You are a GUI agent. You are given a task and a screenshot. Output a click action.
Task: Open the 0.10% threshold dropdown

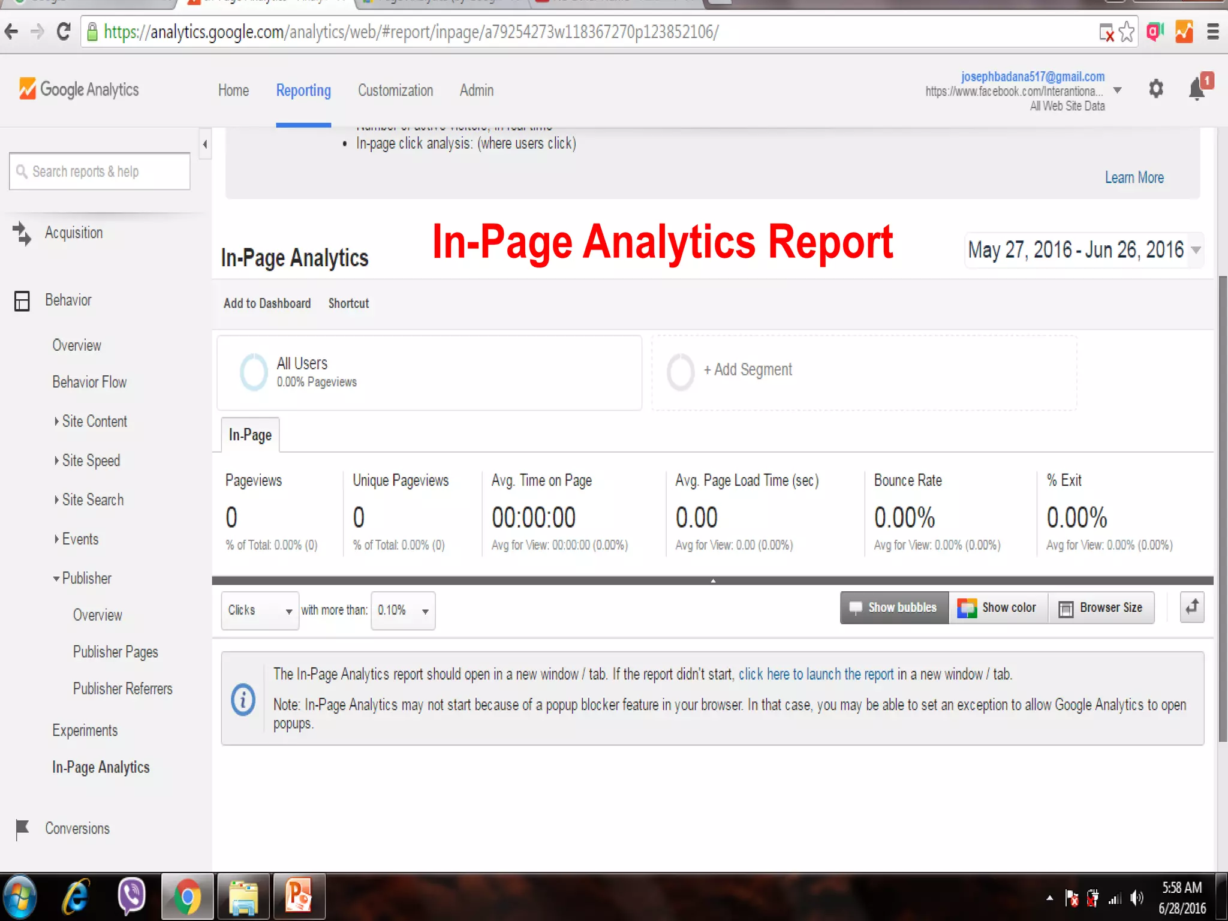[403, 610]
